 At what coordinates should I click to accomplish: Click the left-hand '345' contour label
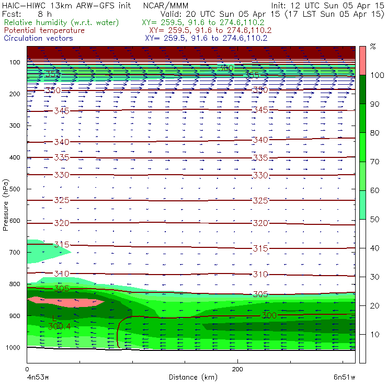[62, 111]
